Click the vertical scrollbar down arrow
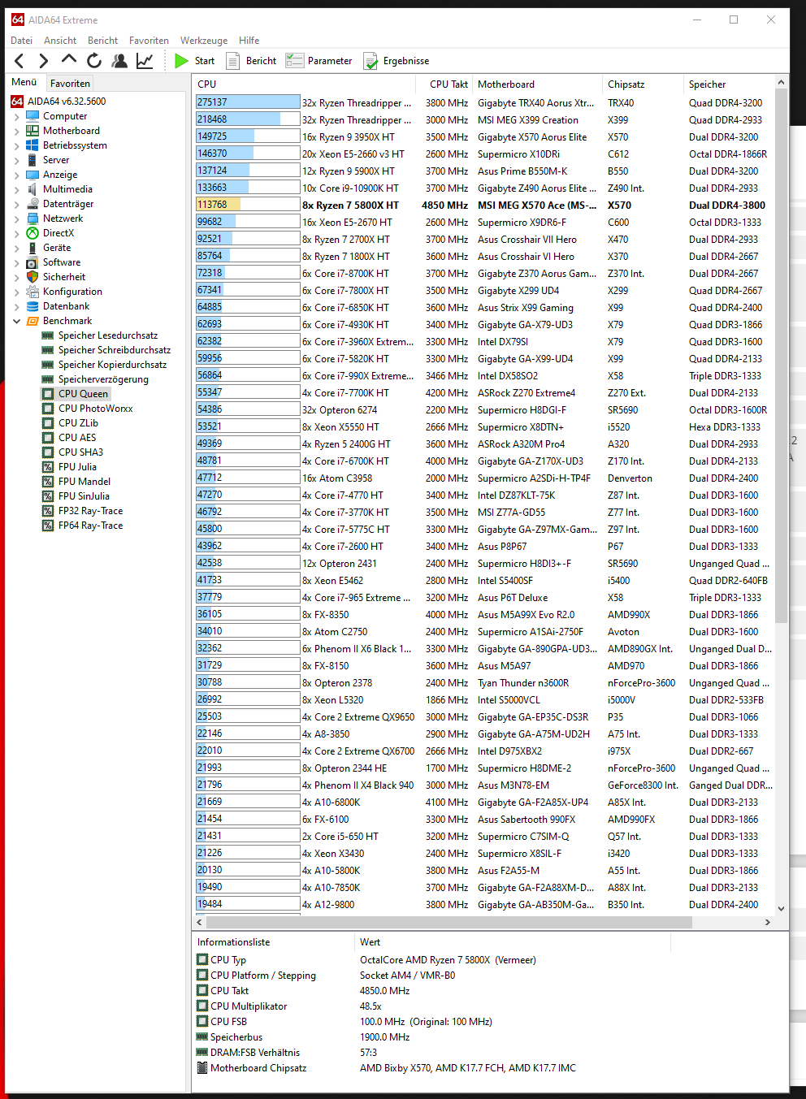Screen dimensions: 806x1099 782,909
